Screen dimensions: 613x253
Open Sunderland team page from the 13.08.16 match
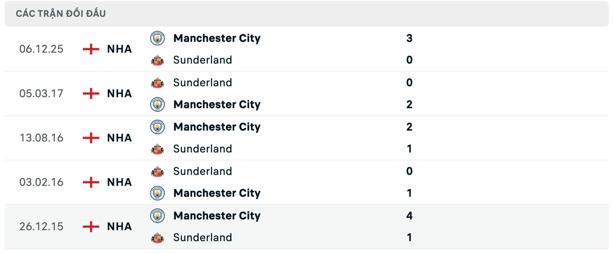click(x=202, y=149)
